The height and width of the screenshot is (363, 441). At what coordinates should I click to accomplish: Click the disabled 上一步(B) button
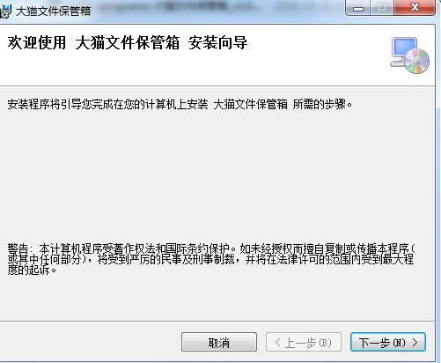304,342
